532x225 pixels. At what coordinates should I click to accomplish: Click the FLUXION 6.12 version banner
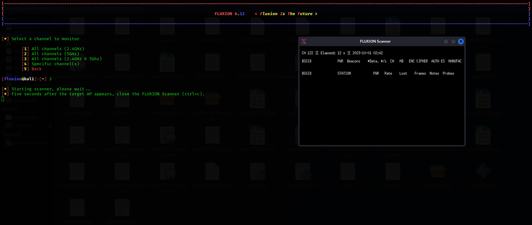click(x=230, y=14)
